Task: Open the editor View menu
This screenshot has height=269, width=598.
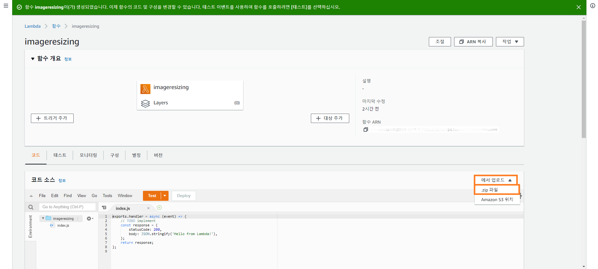Action: pyautogui.click(x=81, y=196)
